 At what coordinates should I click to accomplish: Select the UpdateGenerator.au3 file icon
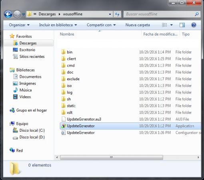point(64,119)
